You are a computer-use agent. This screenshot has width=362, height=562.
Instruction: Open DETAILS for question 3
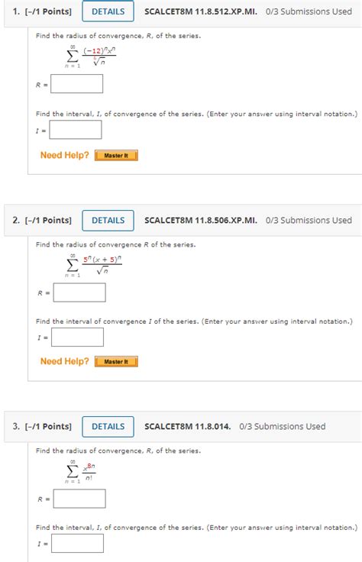108,427
